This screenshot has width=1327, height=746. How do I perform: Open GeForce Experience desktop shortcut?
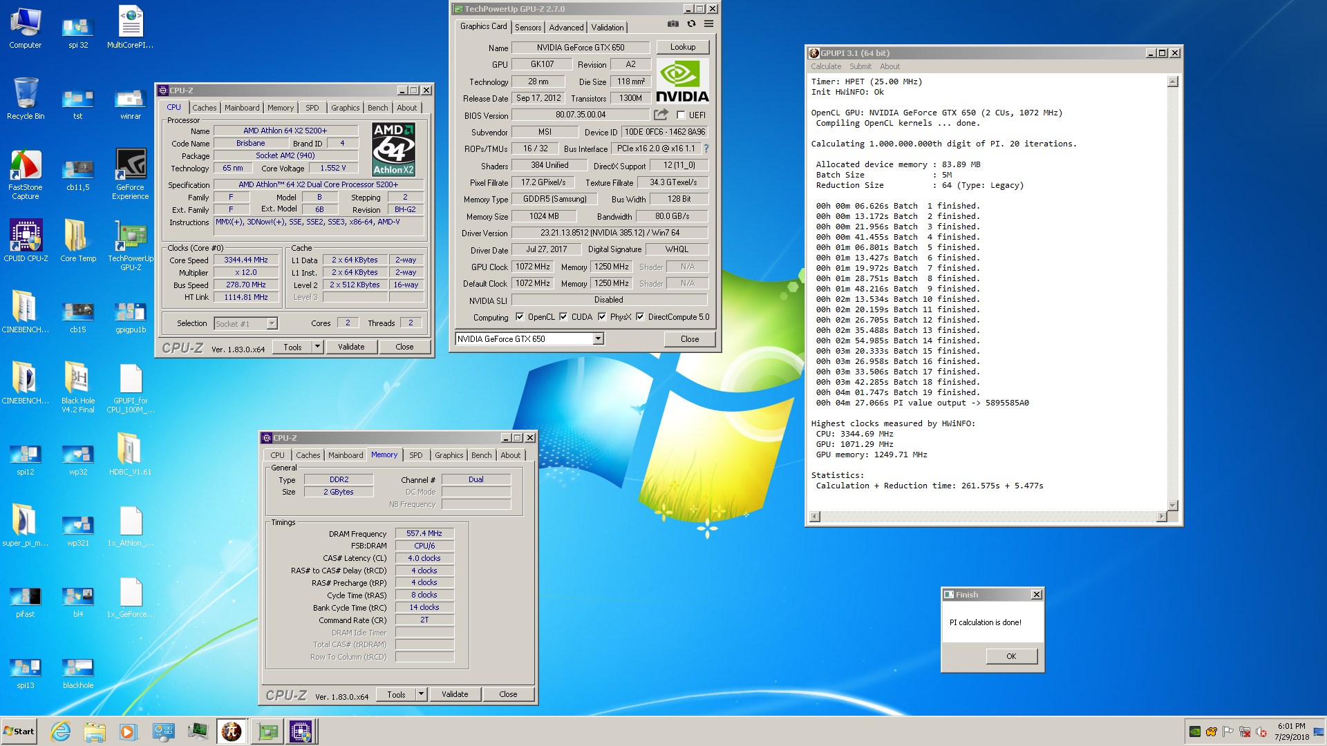[x=131, y=174]
